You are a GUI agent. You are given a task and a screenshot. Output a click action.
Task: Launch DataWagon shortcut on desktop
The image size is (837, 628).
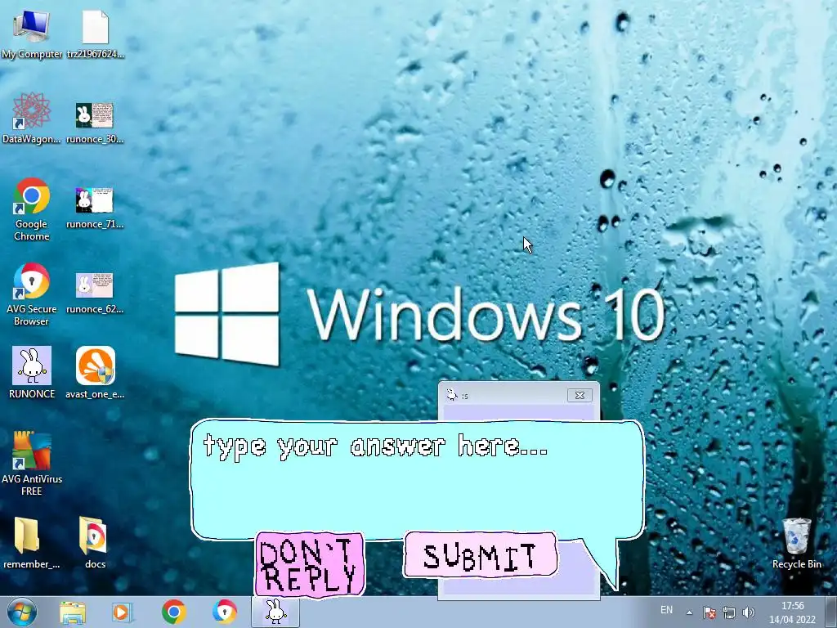pyautogui.click(x=32, y=118)
